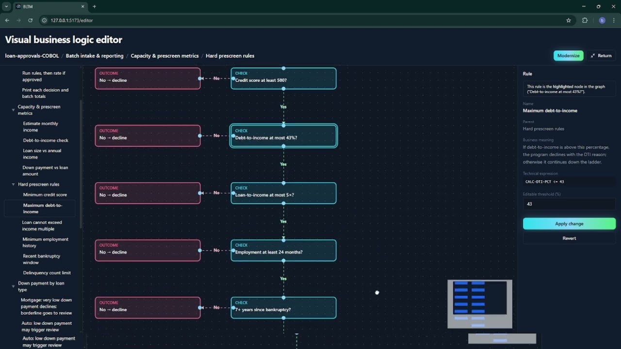Viewport: 621px width, 349px height.
Task: Open the tab search dropdown arrow
Action: (6, 6)
